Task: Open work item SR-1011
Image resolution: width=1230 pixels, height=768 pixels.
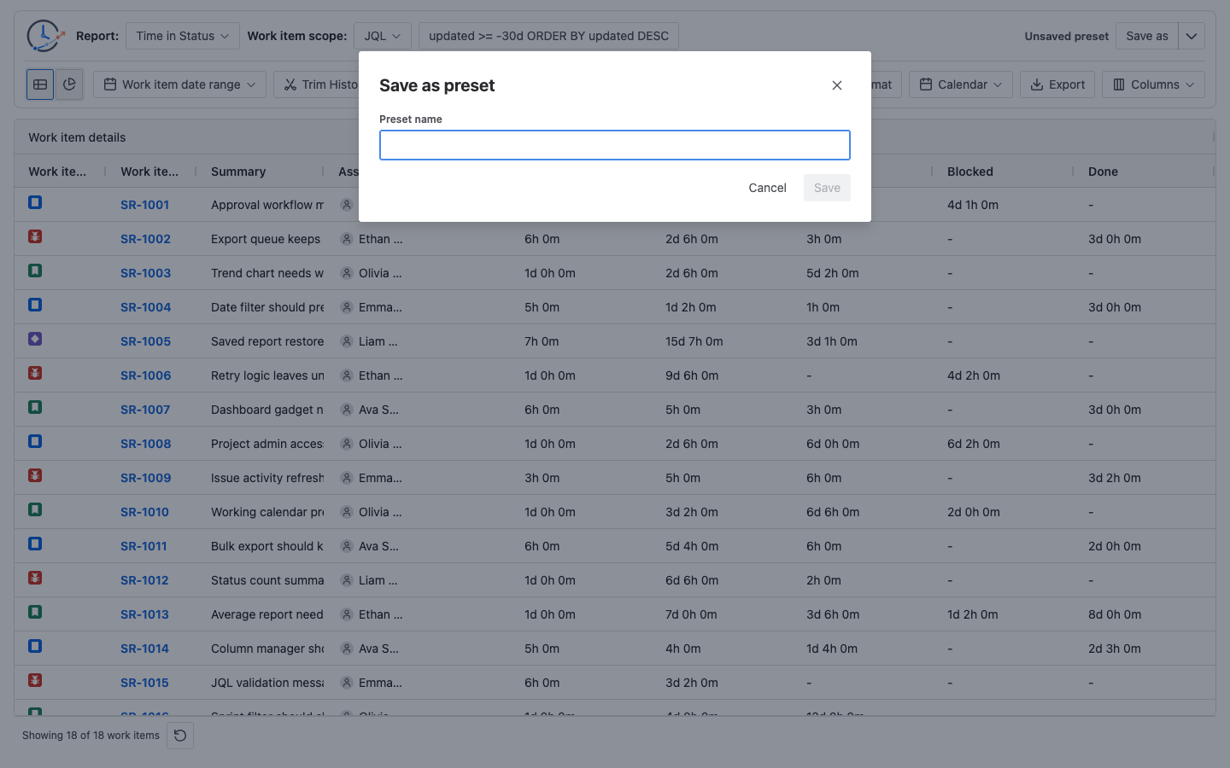Action: pyautogui.click(x=143, y=546)
